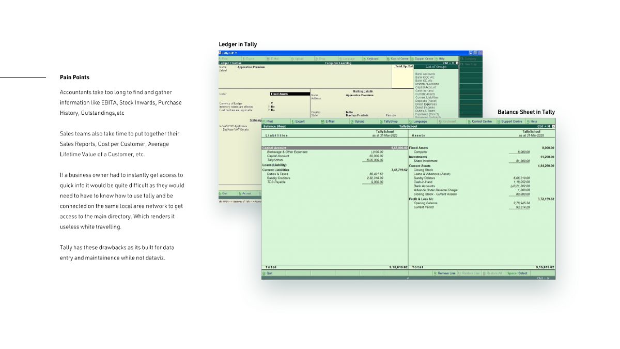This screenshot has height=349, width=620.
Task: Select the Current Assets row in the Balance Sheet
Action: (x=482, y=165)
